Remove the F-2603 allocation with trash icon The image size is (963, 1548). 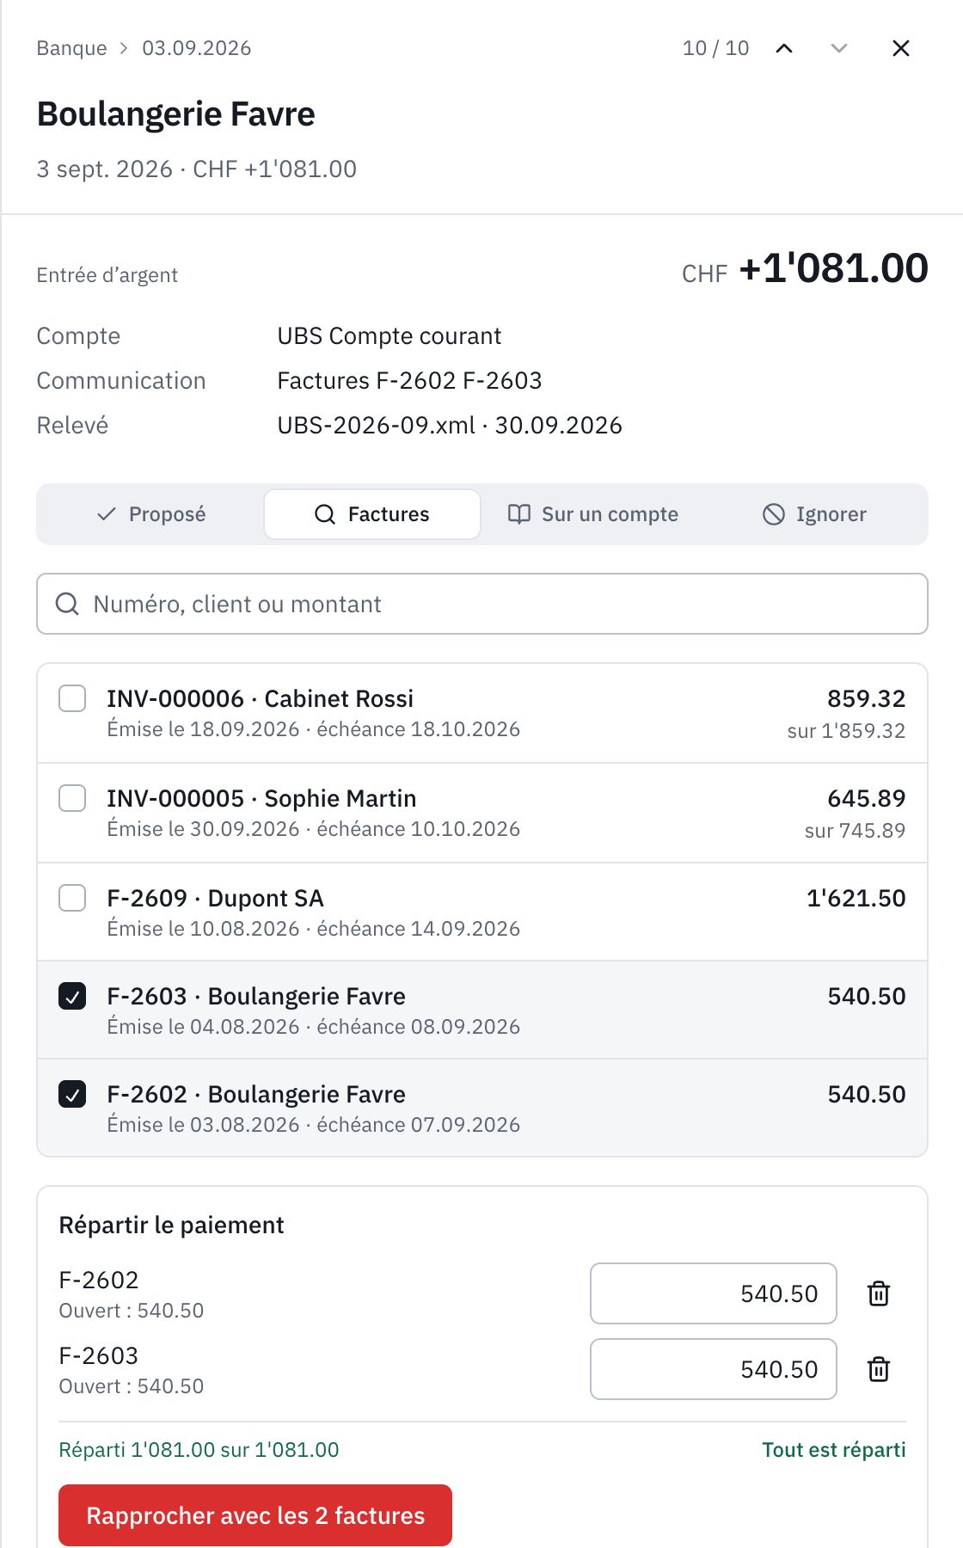tap(879, 1369)
